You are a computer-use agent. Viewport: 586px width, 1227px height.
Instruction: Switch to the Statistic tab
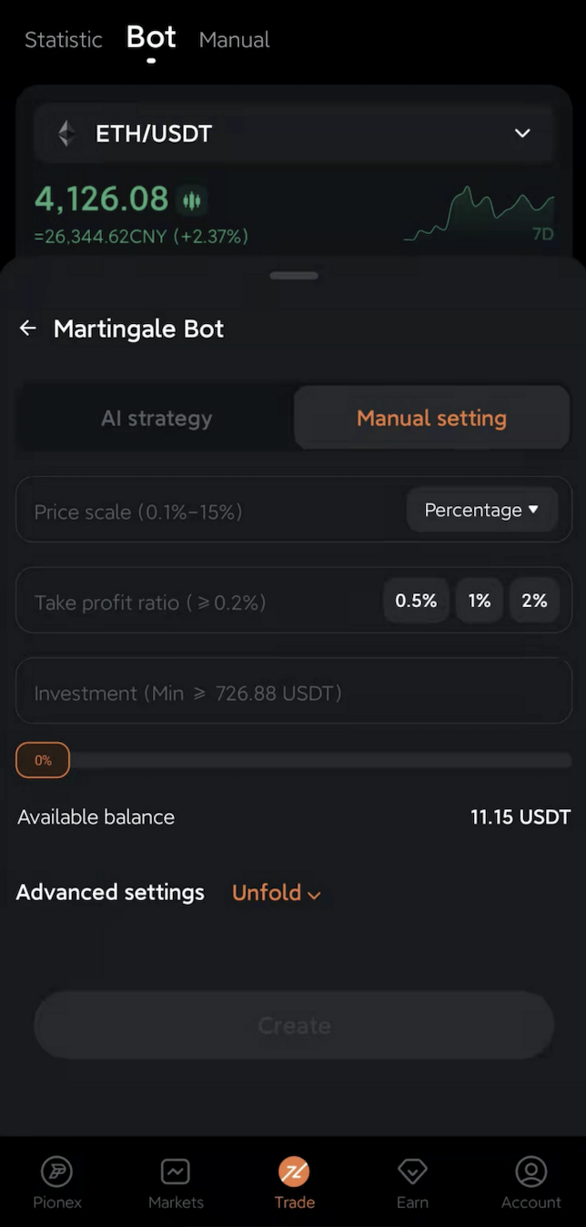pyautogui.click(x=63, y=40)
